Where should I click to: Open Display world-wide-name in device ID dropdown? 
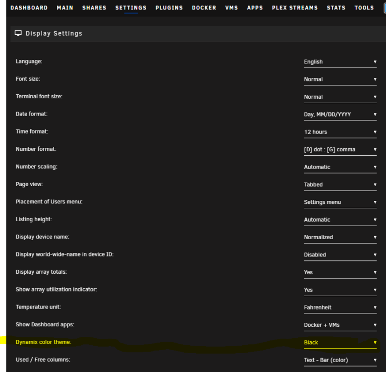tap(340, 255)
